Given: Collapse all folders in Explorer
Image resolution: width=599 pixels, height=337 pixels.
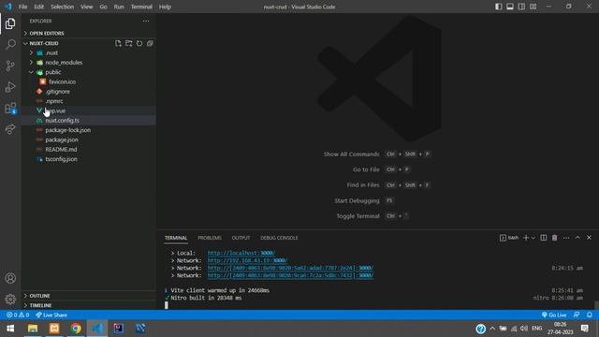Looking at the screenshot, I should (150, 43).
